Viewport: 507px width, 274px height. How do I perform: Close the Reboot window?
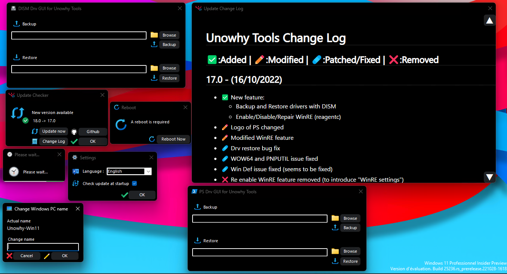pyautogui.click(x=185, y=107)
